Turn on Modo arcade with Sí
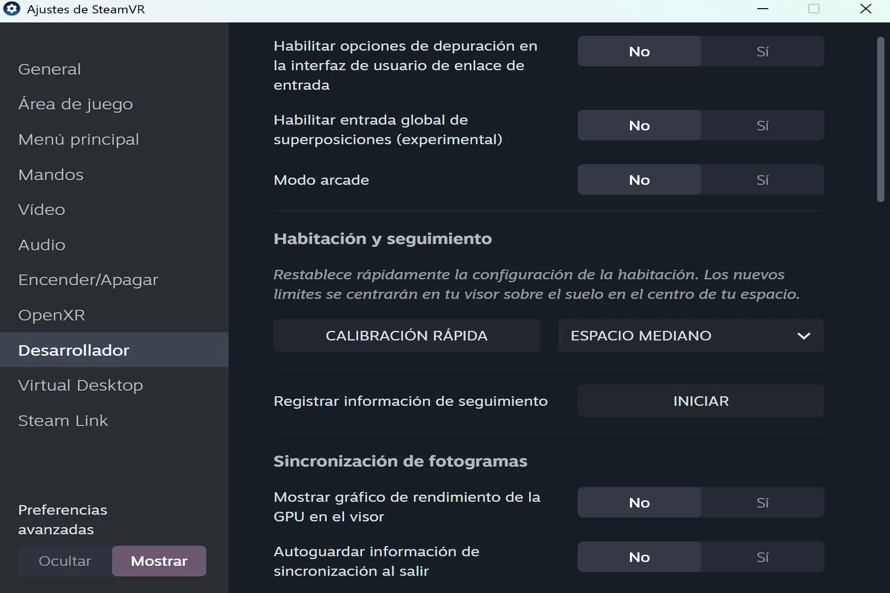890x593 pixels. (763, 180)
